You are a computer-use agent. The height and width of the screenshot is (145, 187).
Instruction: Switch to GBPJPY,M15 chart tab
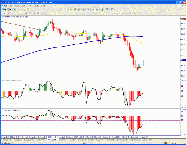(x=136, y=140)
